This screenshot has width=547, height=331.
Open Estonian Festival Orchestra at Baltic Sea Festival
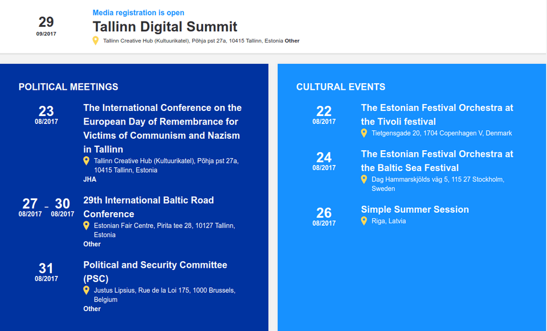point(437,160)
